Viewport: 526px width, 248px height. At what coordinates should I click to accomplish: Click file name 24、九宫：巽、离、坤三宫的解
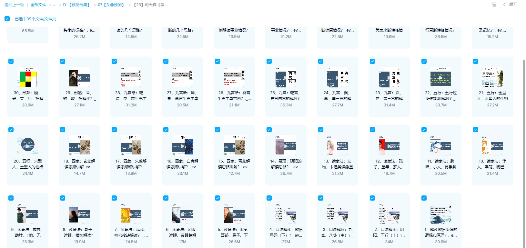click(338, 96)
